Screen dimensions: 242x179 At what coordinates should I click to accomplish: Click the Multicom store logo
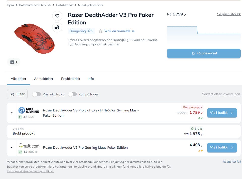coord(29,146)
